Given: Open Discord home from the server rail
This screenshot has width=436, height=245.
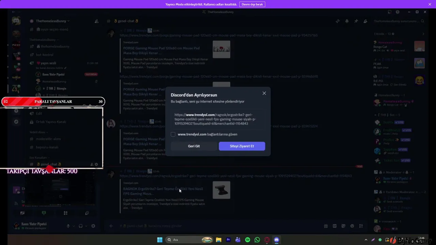Looking at the screenshot, I should pos(16,21).
